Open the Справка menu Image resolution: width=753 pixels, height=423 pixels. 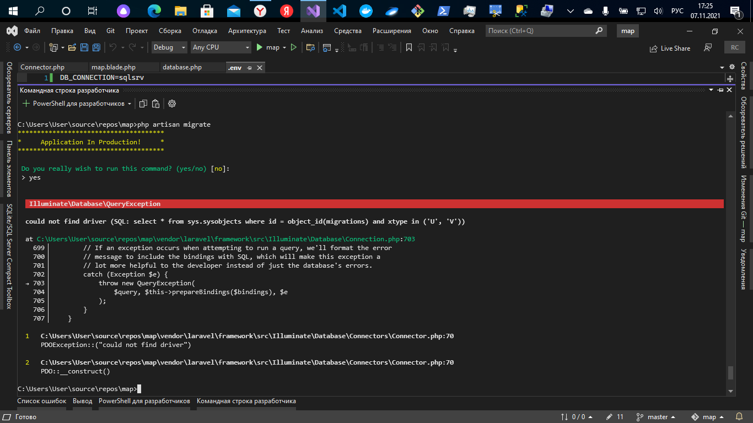pyautogui.click(x=461, y=31)
